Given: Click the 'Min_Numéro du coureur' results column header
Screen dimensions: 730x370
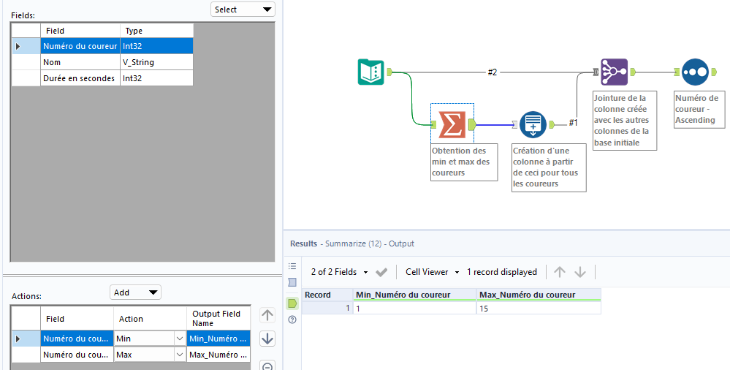Looking at the screenshot, I should click(414, 295).
